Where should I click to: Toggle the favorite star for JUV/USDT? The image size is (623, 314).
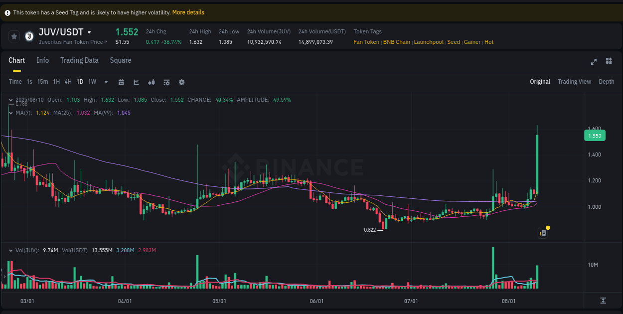click(x=13, y=36)
